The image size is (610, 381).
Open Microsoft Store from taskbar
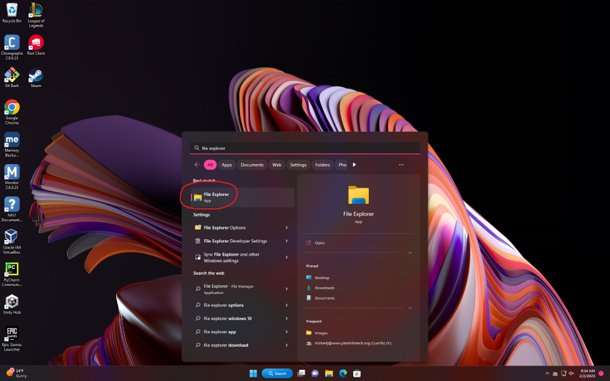pos(357,373)
